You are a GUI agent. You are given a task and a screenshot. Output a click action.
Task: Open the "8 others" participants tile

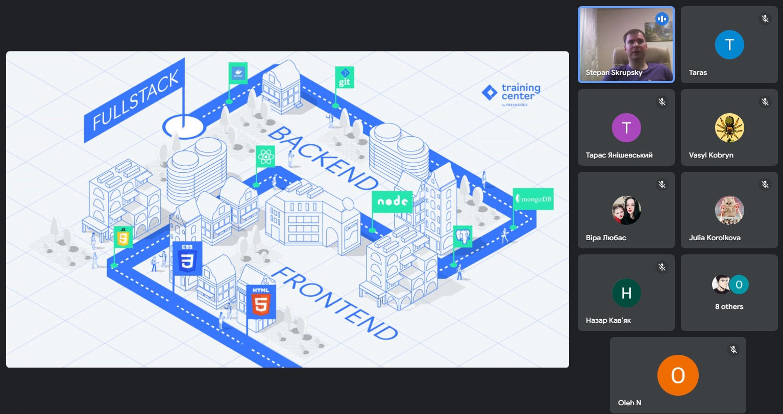pos(729,293)
